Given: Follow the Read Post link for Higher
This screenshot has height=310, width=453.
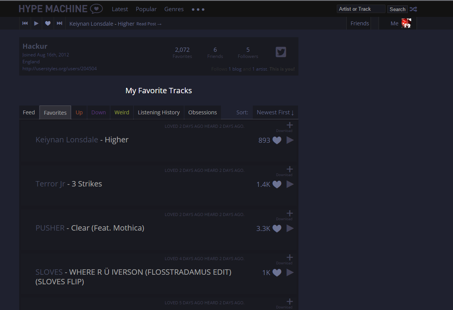Looking at the screenshot, I should pyautogui.click(x=148, y=23).
